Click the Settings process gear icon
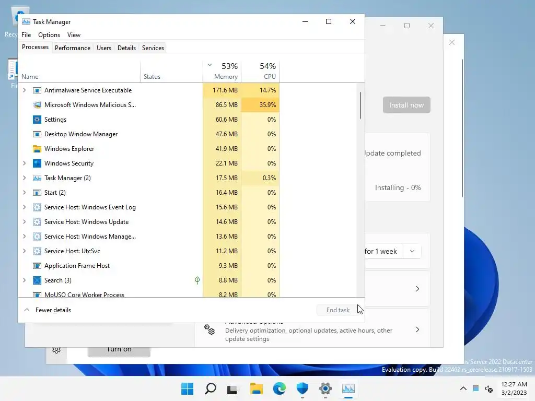 click(37, 120)
